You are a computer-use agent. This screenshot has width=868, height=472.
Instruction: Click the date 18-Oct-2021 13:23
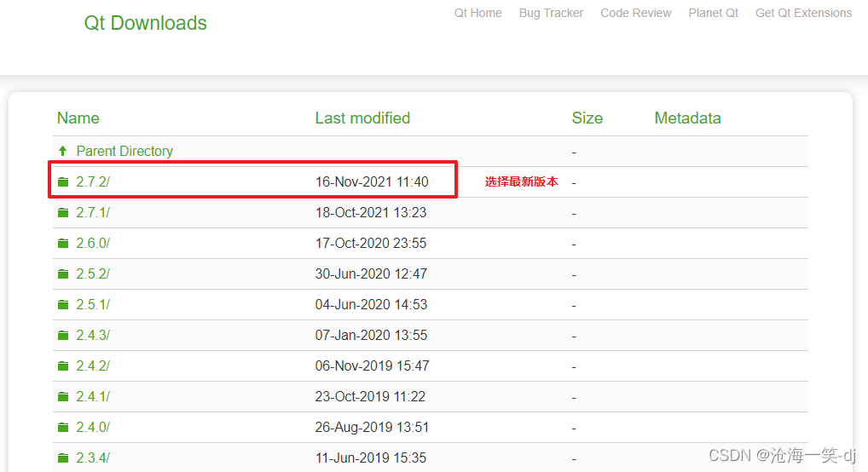(x=371, y=212)
